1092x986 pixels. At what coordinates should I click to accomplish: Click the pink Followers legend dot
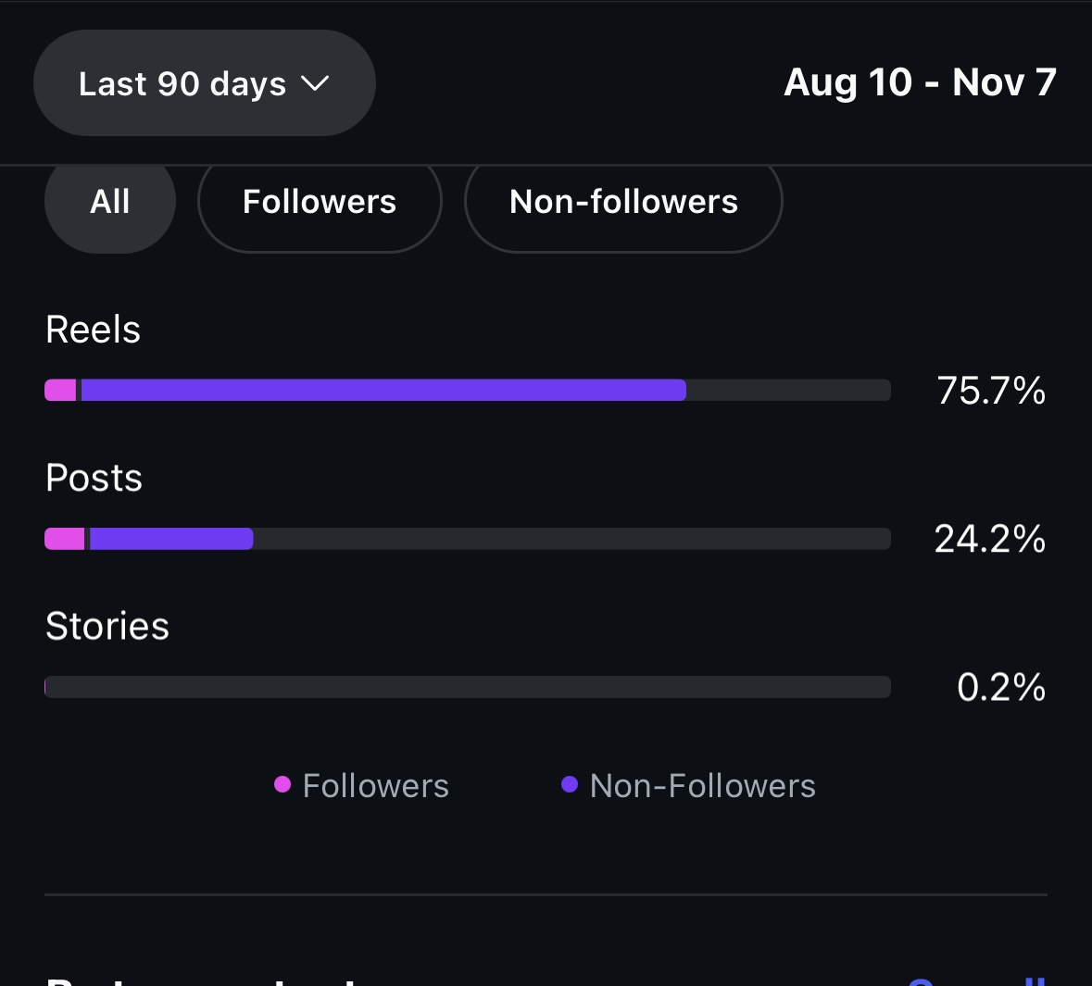point(282,785)
